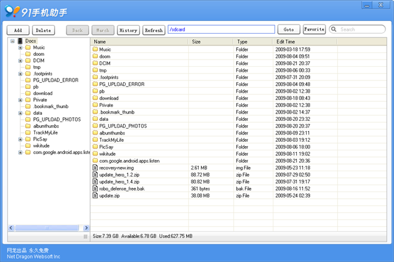The image size is (394, 262).
Task: Expand the Music tree node
Action: [x=20, y=48]
